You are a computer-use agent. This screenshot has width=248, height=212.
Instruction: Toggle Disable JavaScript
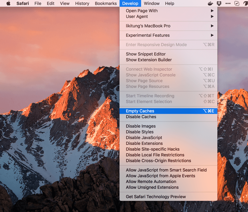click(x=169, y=138)
